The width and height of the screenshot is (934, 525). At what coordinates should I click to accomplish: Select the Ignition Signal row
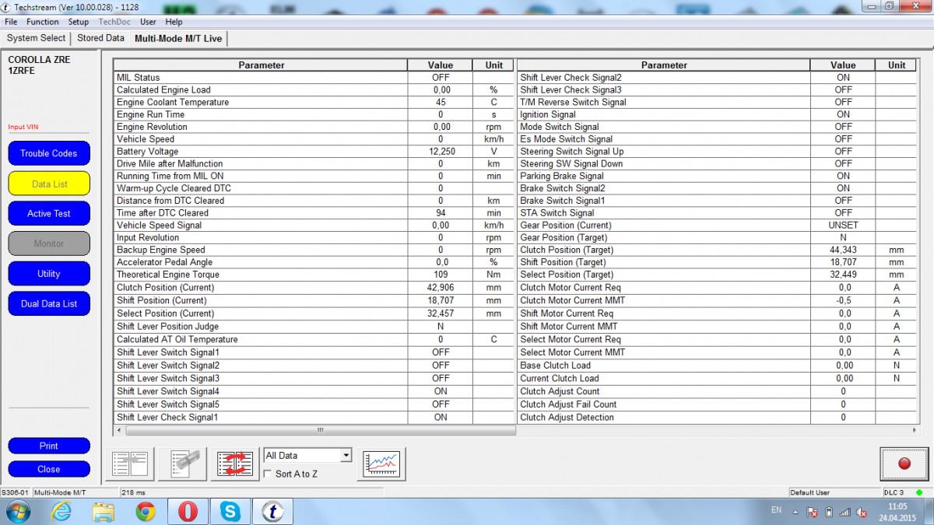coord(718,114)
